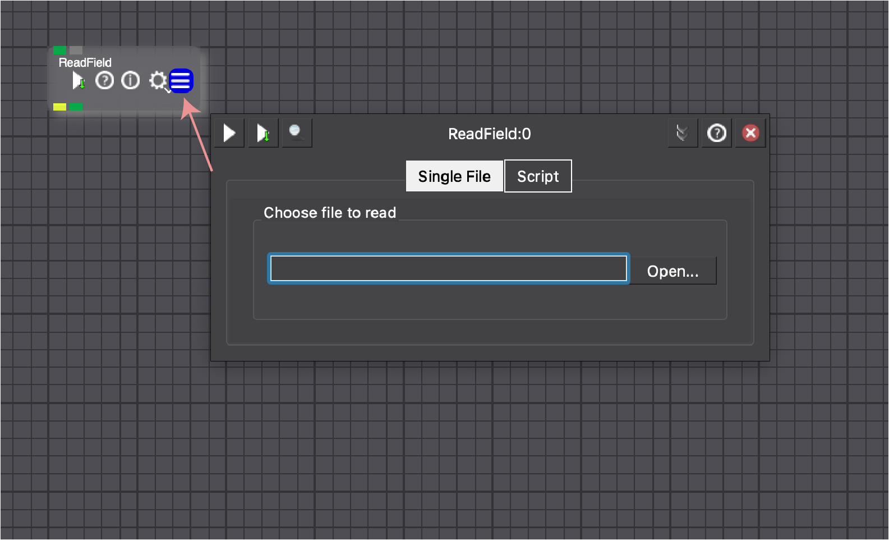Execute the module from the ReadField:0 dialog
Screen dimensions: 889x540
click(229, 133)
